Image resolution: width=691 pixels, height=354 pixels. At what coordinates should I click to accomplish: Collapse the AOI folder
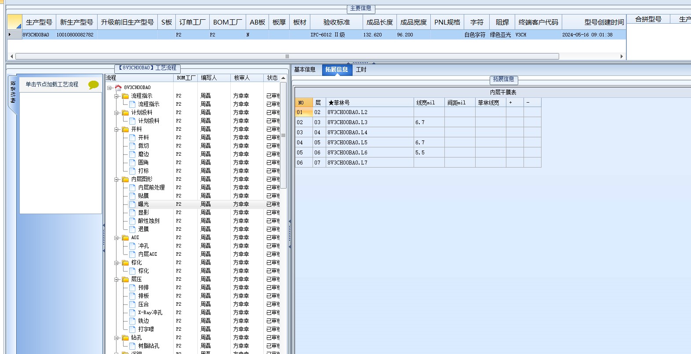click(x=116, y=237)
